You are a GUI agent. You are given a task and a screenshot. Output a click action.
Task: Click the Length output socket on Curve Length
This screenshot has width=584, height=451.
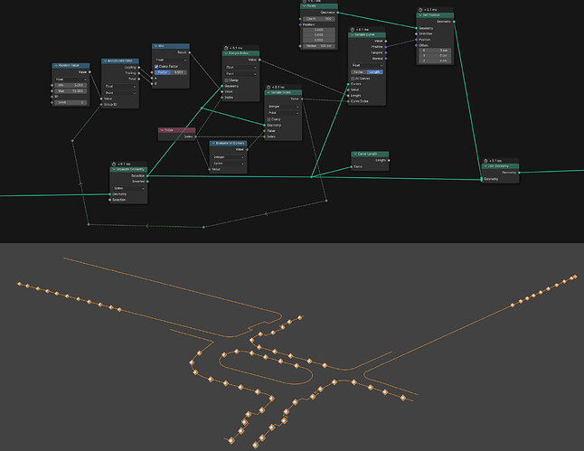click(x=389, y=161)
